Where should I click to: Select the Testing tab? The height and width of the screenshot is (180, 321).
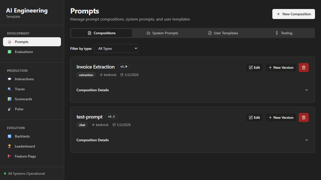tap(284, 33)
